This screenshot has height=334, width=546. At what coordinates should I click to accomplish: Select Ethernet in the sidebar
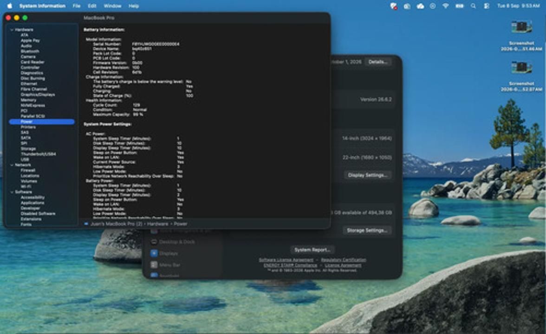coord(29,84)
